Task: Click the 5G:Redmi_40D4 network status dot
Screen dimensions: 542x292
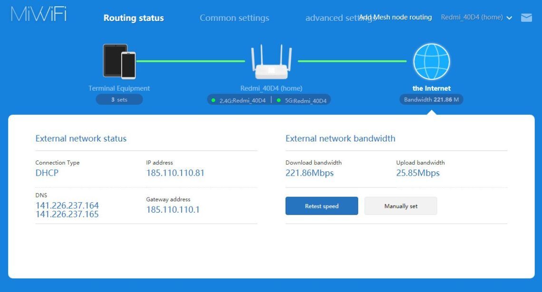Action: pos(278,100)
